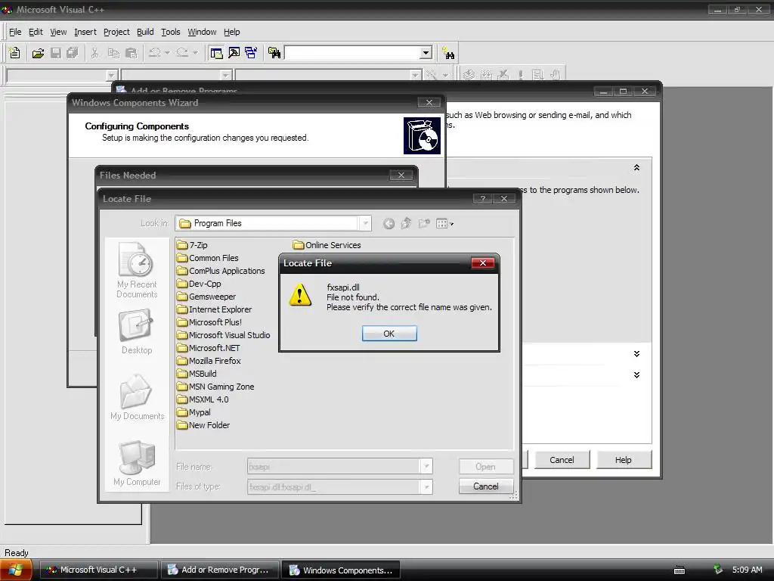Viewport: 774px width, 581px height.
Task: Click the Find in Files icon
Action: 274,53
